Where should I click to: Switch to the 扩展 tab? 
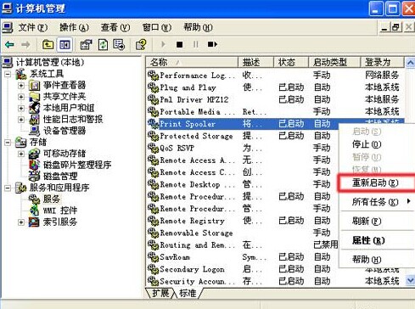pyautogui.click(x=160, y=293)
